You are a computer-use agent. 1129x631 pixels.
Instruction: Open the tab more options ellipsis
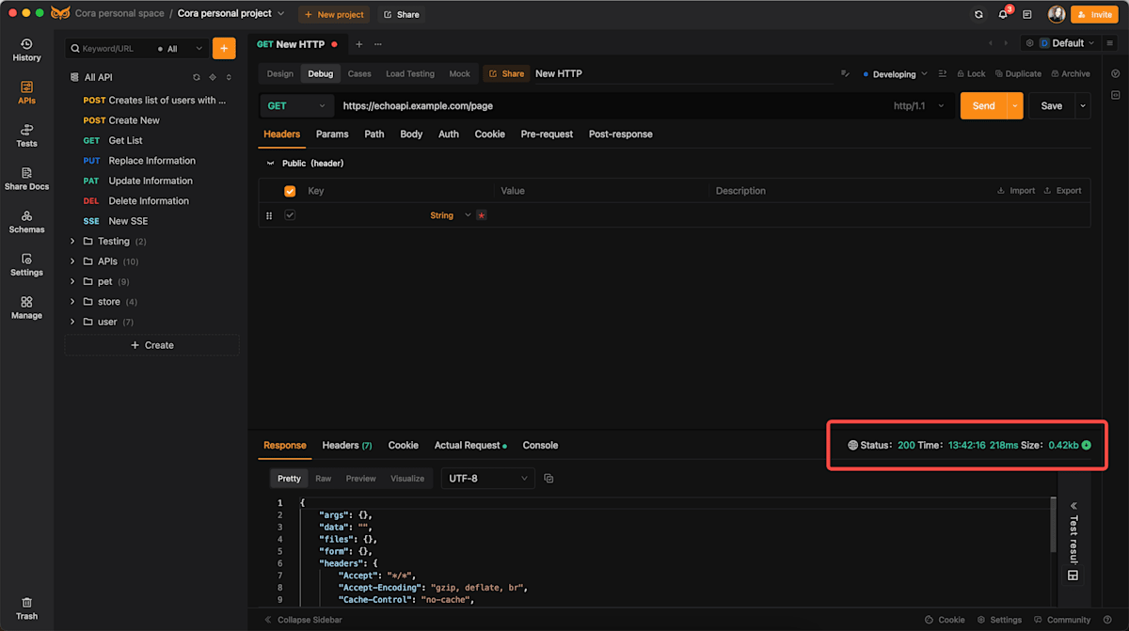(378, 44)
